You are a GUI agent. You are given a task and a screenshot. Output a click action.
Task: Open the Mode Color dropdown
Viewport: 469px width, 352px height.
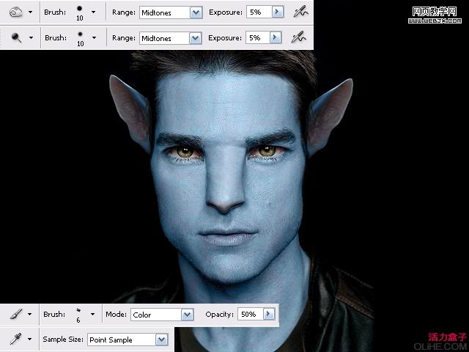(x=188, y=315)
